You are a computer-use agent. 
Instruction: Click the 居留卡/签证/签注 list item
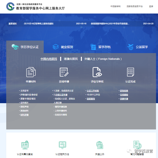[28, 99]
